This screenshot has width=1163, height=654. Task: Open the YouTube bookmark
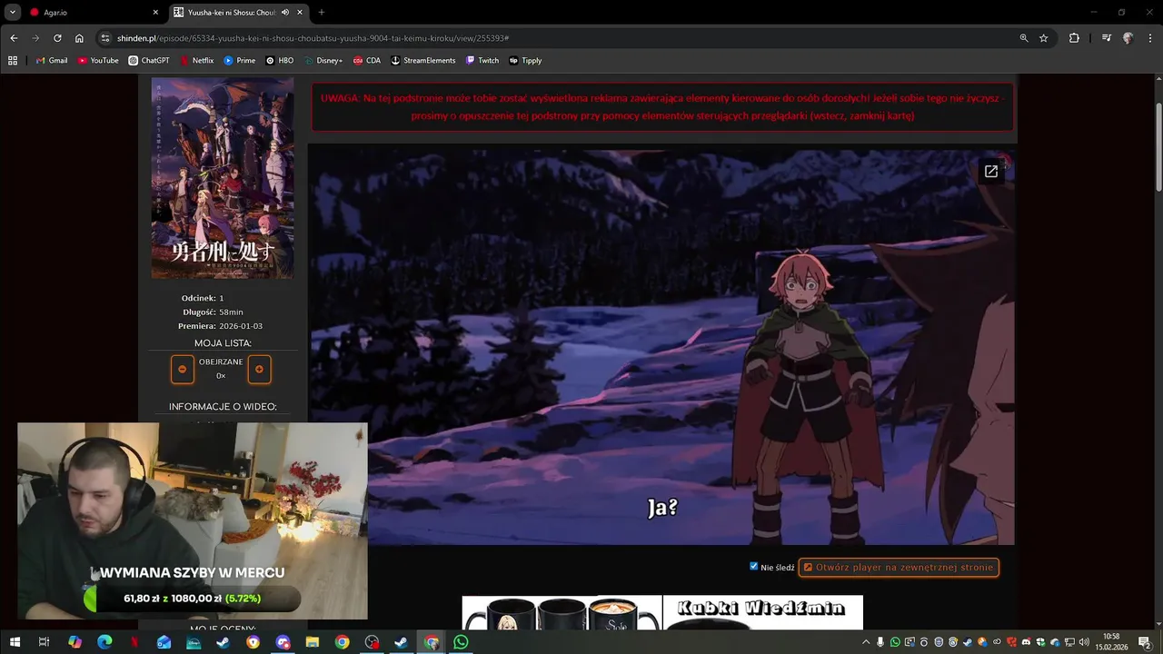click(98, 61)
